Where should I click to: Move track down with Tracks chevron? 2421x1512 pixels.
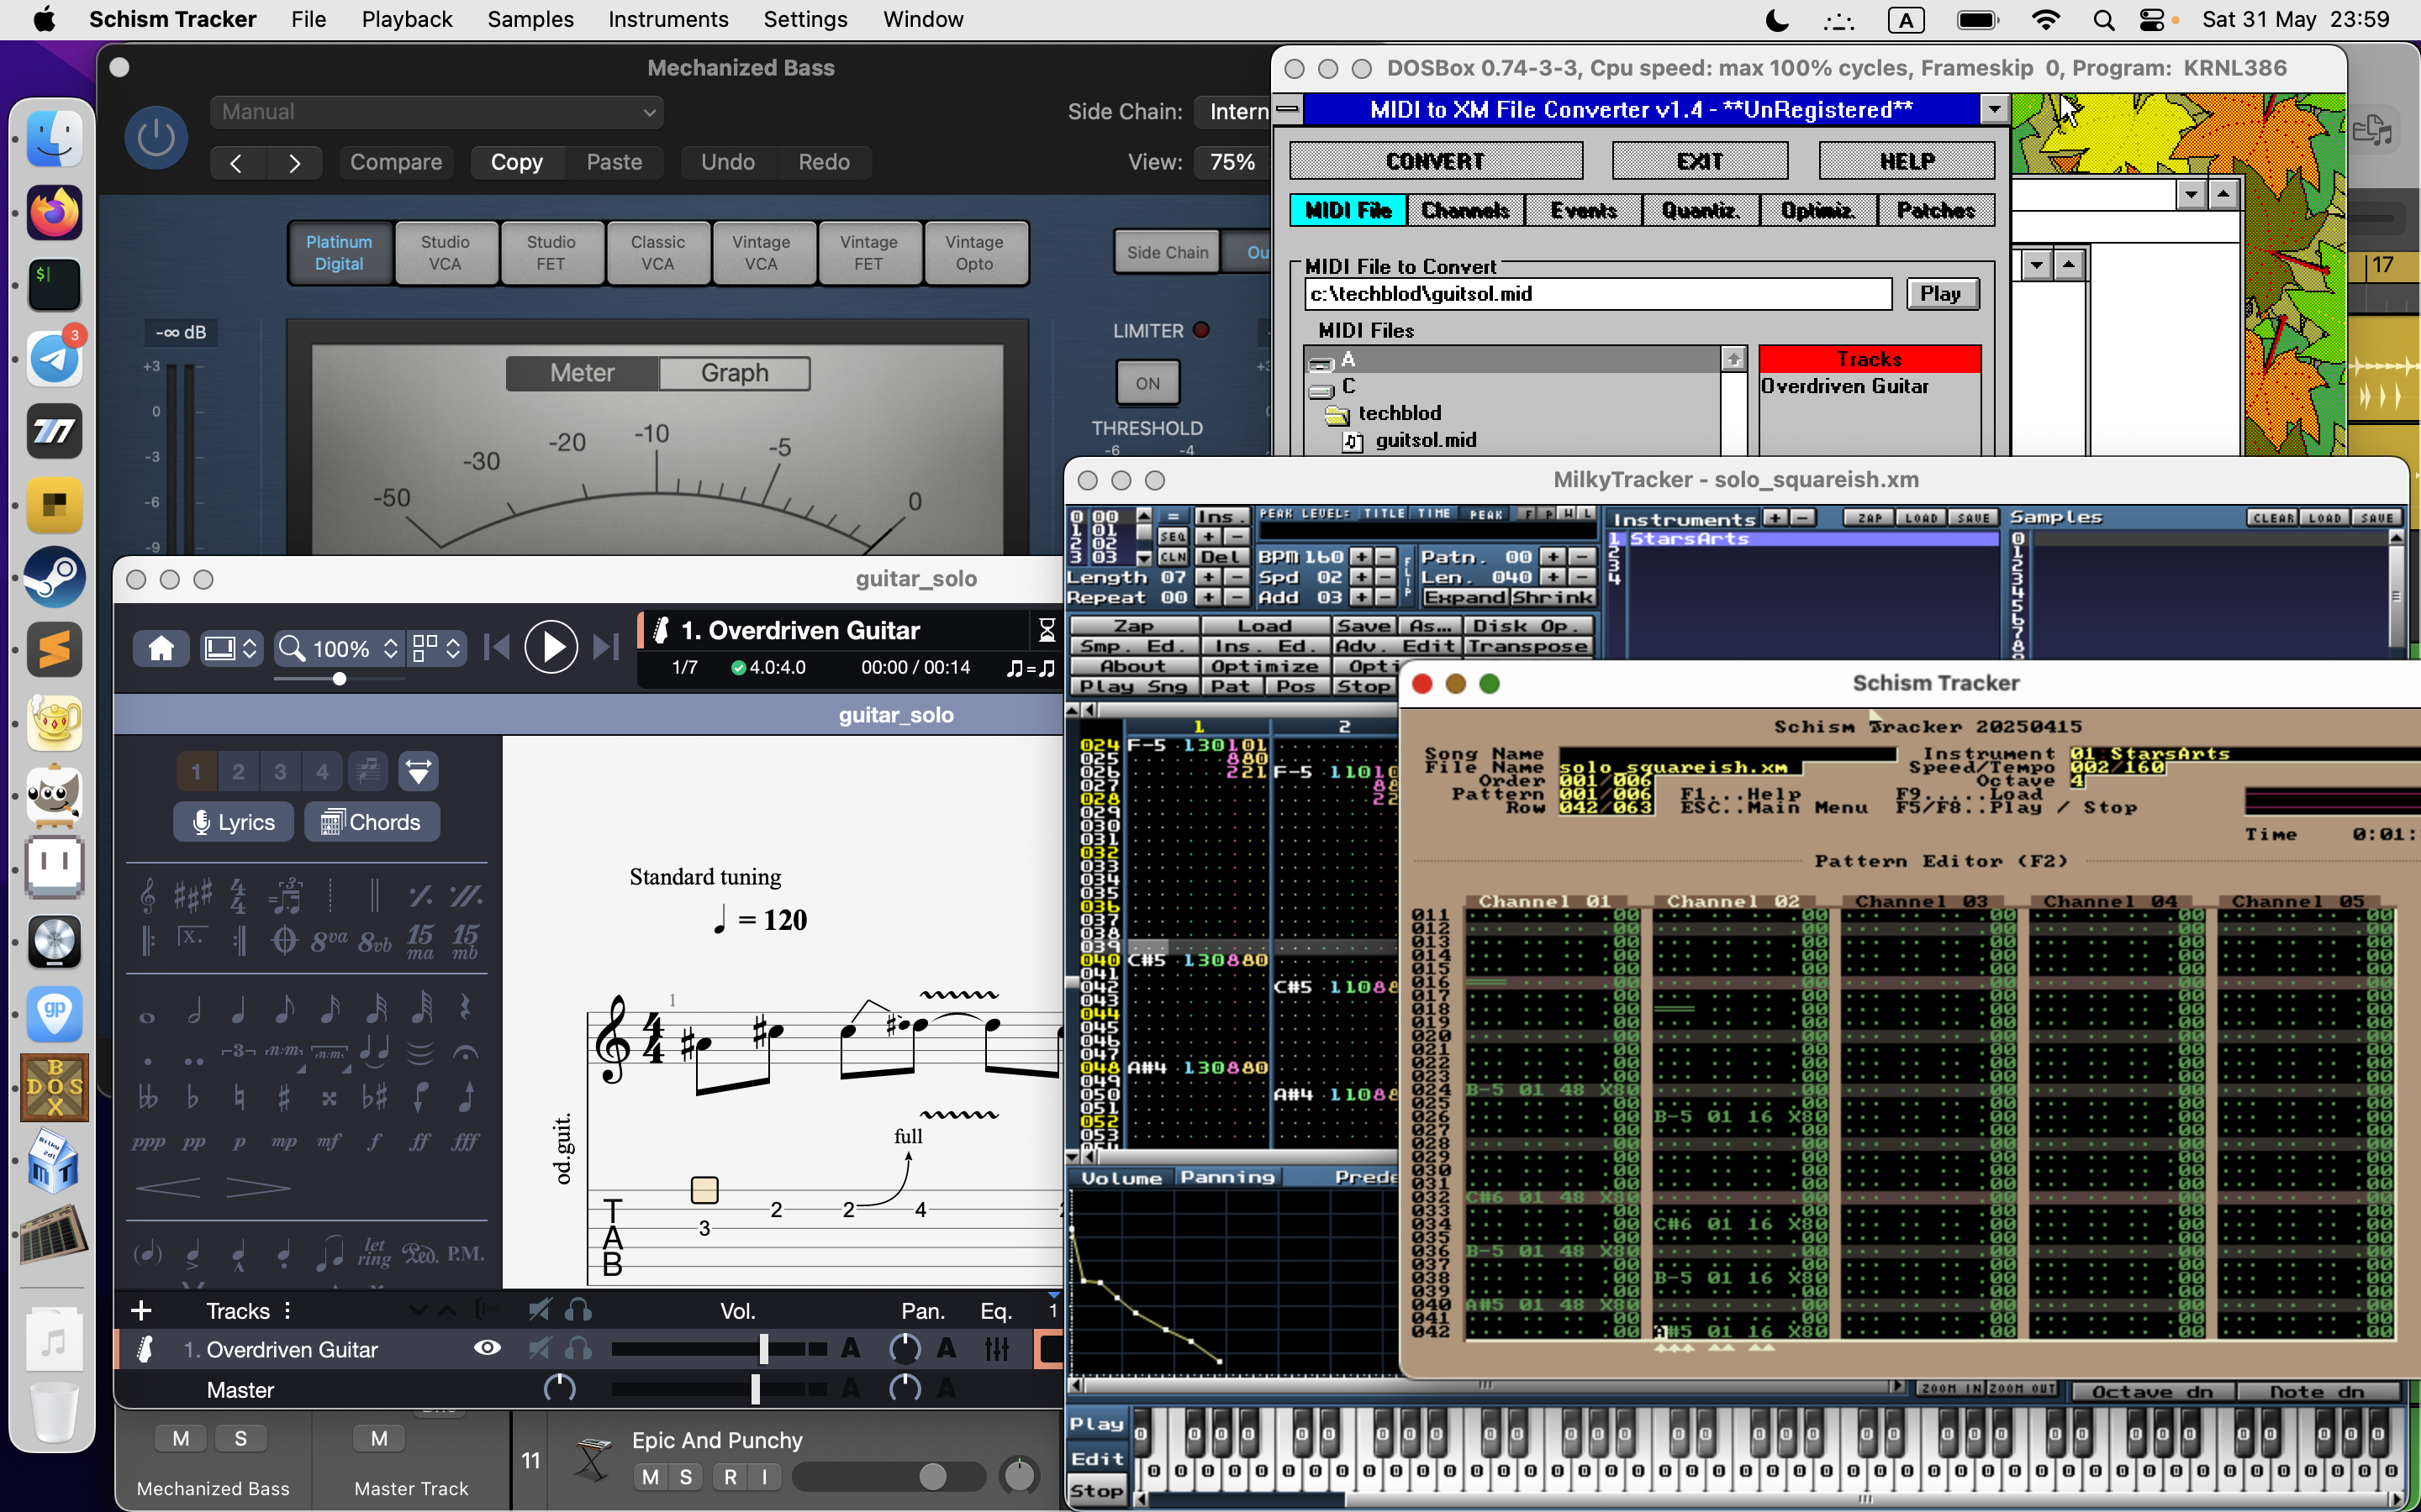(x=418, y=1310)
